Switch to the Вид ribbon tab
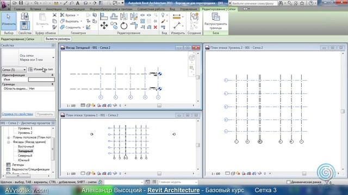Viewport: 348px width, 195px height. pos(172,9)
